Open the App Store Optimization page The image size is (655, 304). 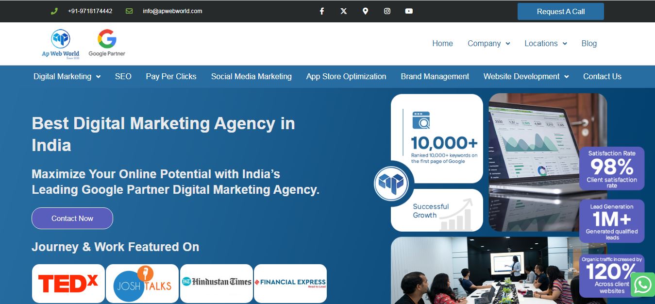(346, 76)
